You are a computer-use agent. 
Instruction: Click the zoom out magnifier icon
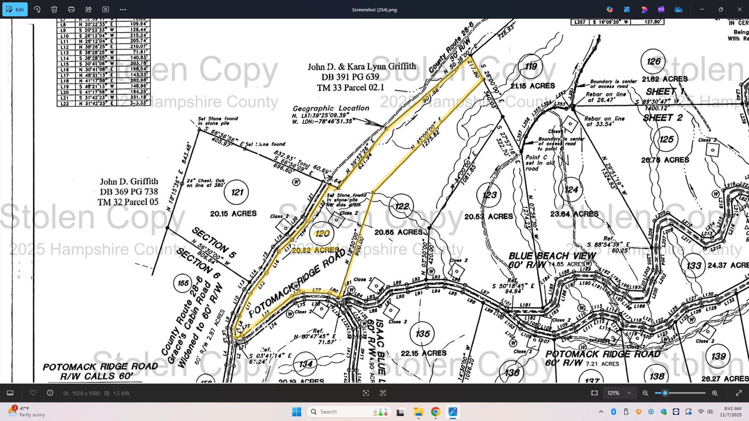pos(646,393)
